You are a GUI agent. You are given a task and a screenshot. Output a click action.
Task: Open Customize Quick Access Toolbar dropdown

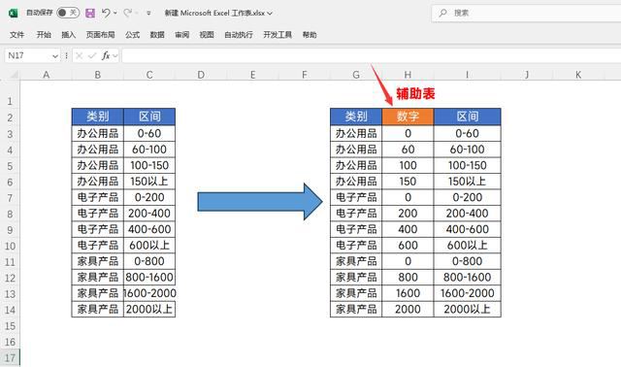pos(148,13)
